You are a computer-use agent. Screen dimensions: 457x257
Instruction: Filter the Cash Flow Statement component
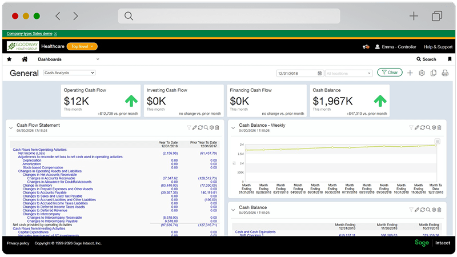coord(189,127)
